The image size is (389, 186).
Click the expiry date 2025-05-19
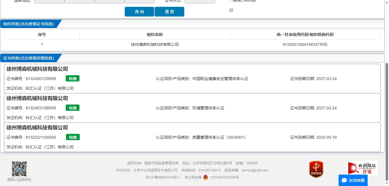tap(326, 137)
